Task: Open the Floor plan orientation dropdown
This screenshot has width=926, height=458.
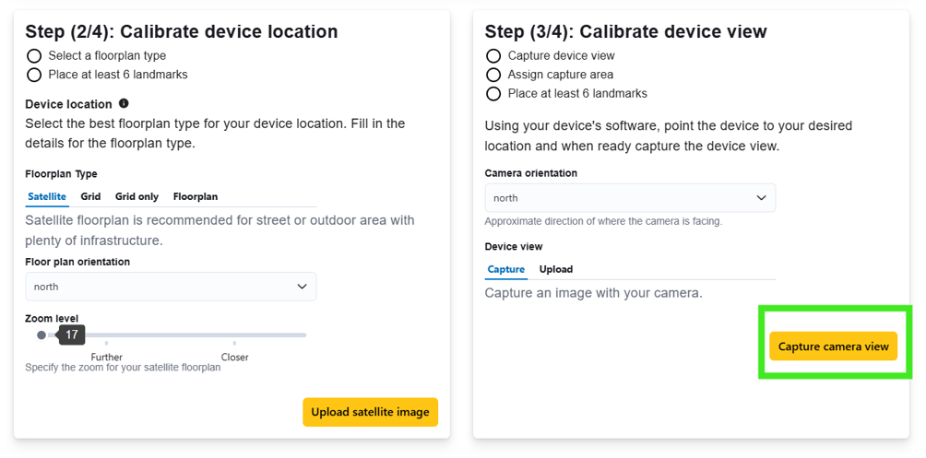Action: coord(171,287)
